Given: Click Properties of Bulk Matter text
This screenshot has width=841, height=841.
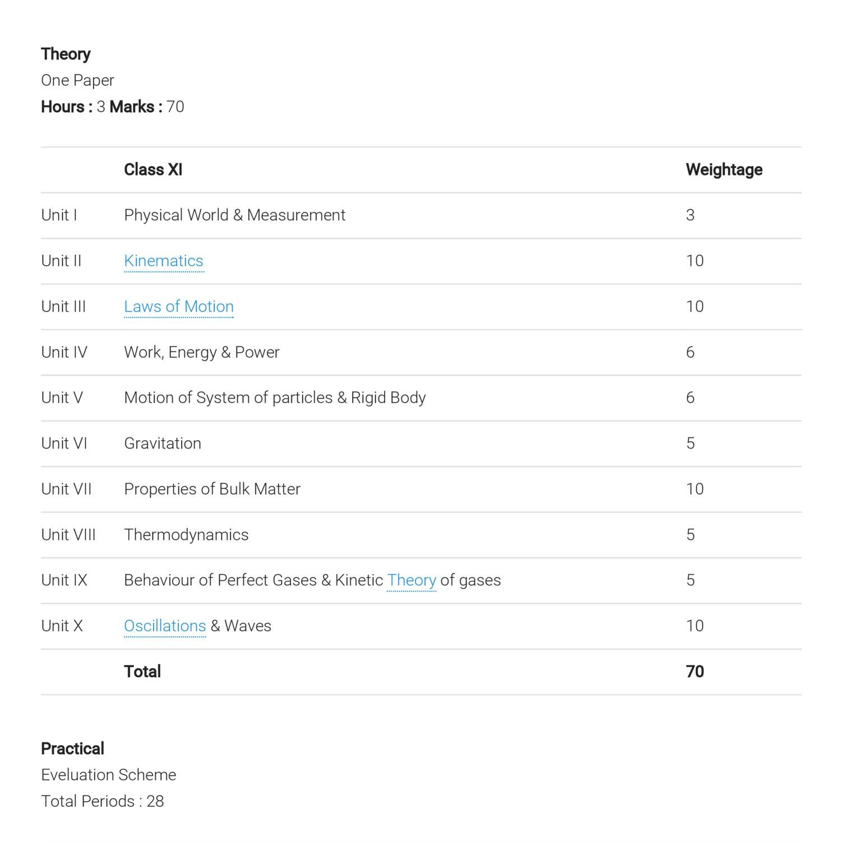Looking at the screenshot, I should [212, 489].
